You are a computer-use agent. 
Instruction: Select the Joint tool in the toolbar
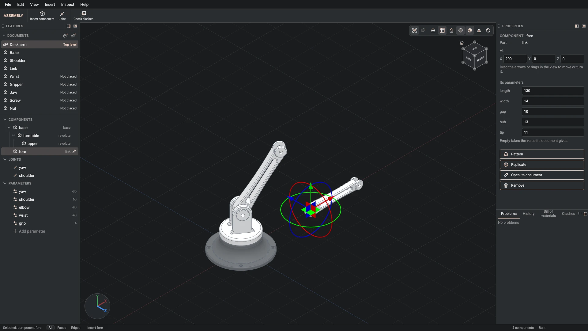62,16
